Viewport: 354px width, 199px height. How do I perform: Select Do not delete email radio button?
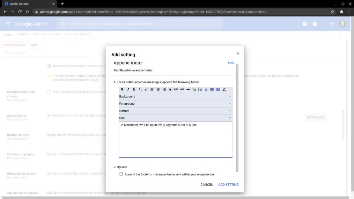click(49, 66)
